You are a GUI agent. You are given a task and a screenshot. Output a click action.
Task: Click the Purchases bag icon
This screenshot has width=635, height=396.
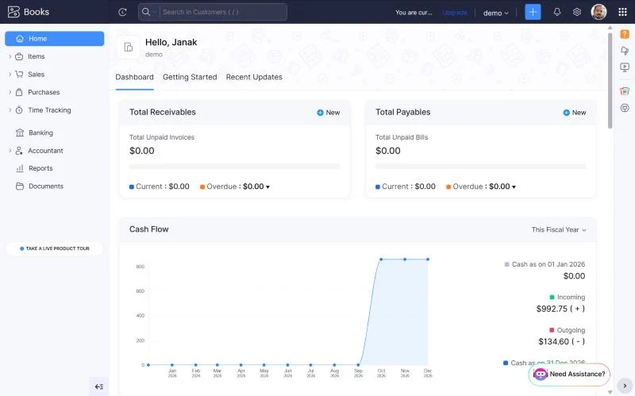click(x=19, y=92)
